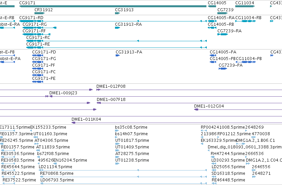Select EST bs14h07.5prime
The width and height of the screenshot is (282, 185).
[x=132, y=134]
